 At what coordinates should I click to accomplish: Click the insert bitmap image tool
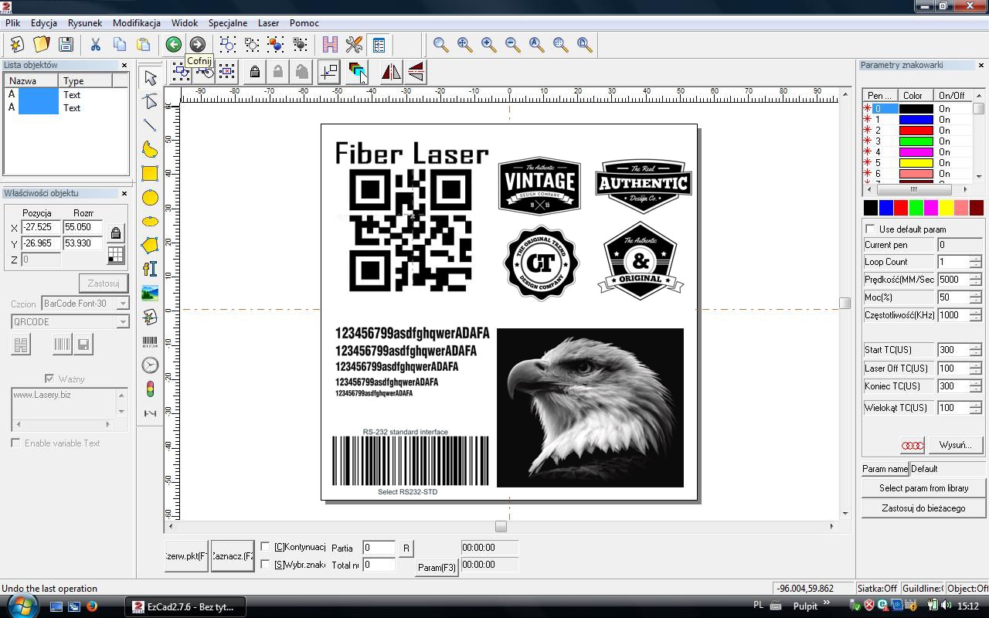click(150, 294)
